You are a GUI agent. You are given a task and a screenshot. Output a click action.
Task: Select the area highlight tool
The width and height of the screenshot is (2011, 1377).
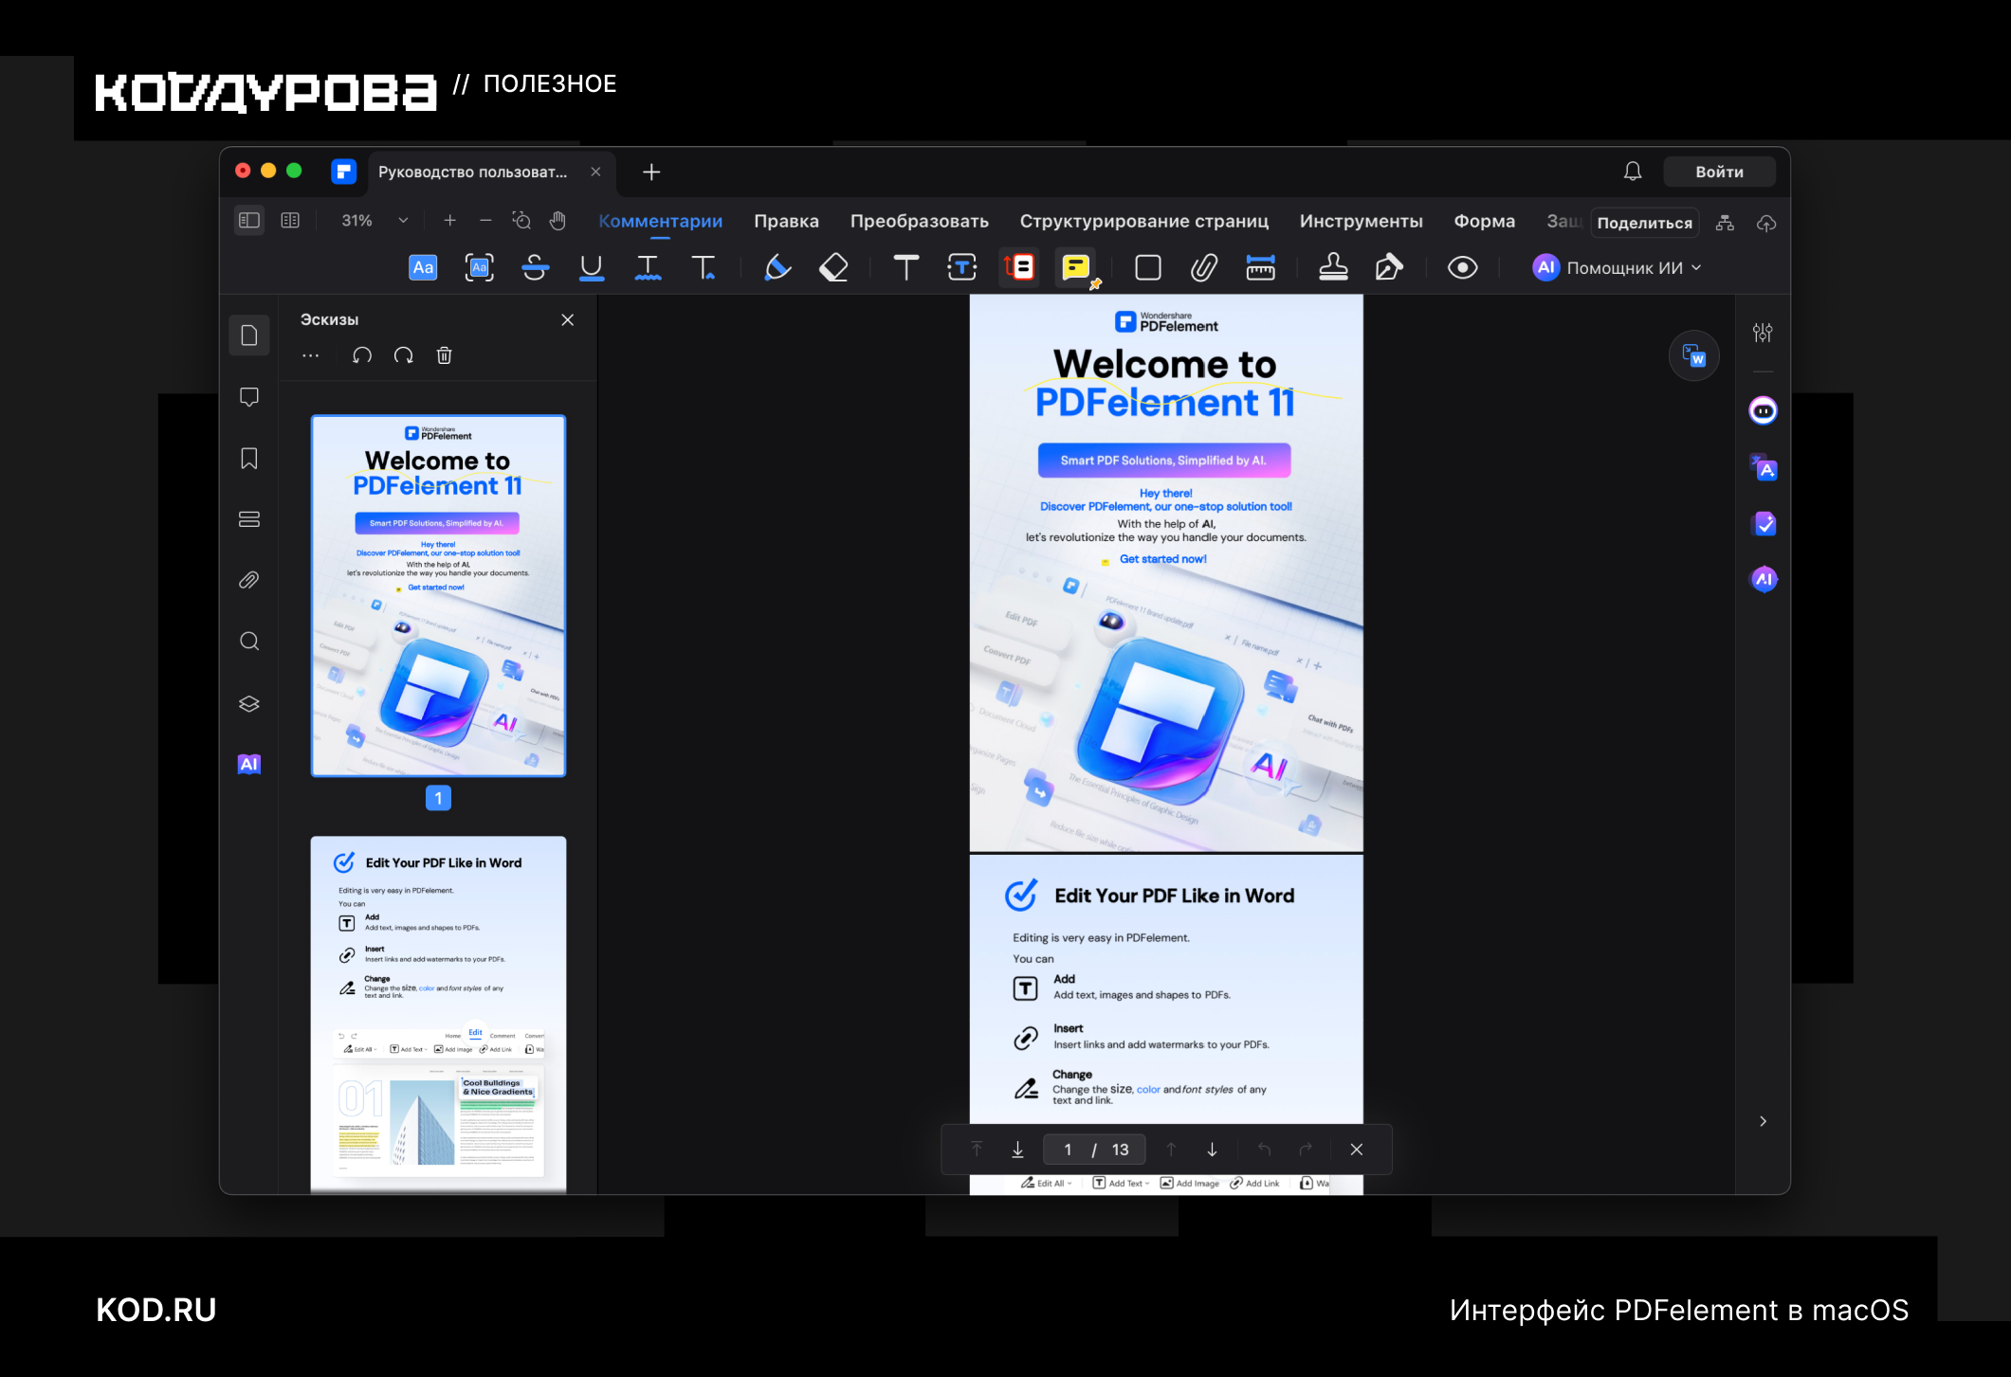pyautogui.click(x=479, y=268)
